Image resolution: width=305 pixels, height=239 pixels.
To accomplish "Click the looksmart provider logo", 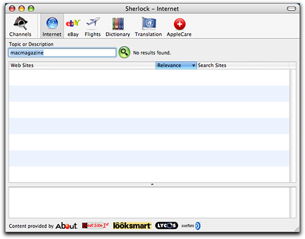I will coord(132,226).
